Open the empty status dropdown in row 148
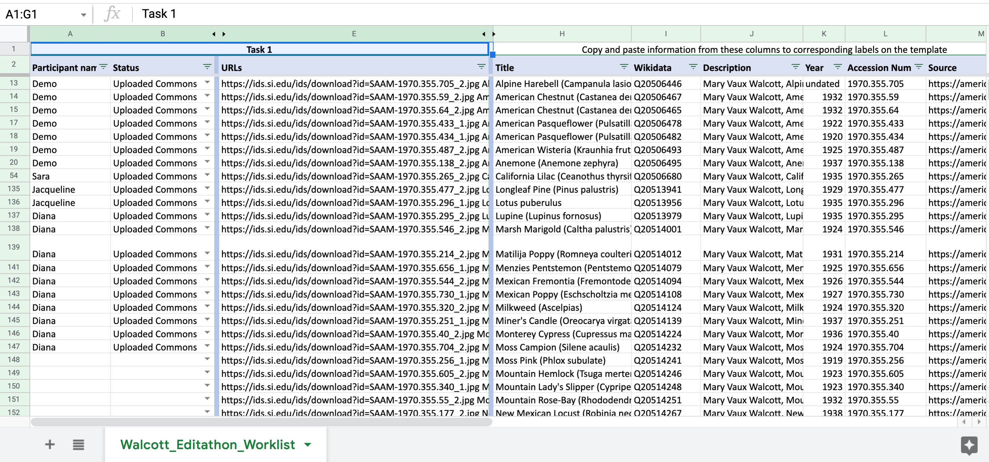This screenshot has height=462, width=989. tap(207, 359)
